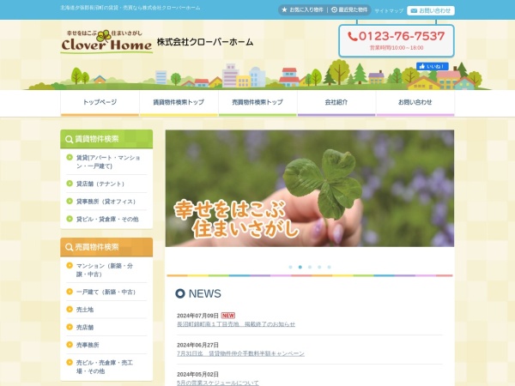Click the green bullet icon beside 貸事務所

click(70, 201)
